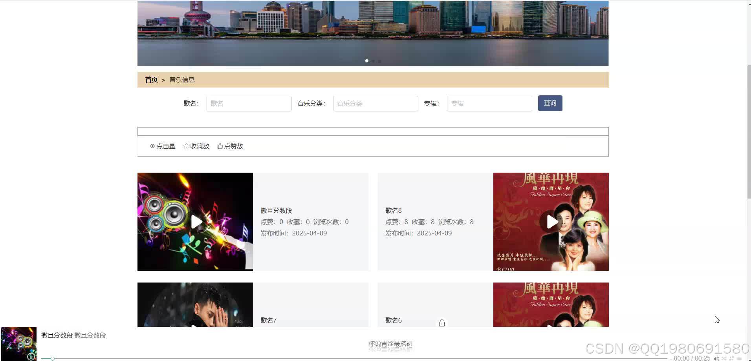Open the 歌名7 song title
Screen dimensions: 751x361
pyautogui.click(x=268, y=320)
